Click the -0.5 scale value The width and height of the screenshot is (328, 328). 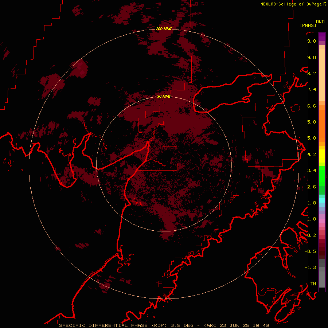310,251
